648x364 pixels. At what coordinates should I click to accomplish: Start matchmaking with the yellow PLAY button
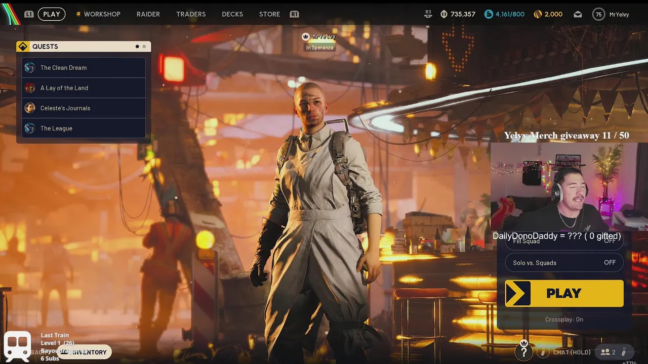point(564,293)
